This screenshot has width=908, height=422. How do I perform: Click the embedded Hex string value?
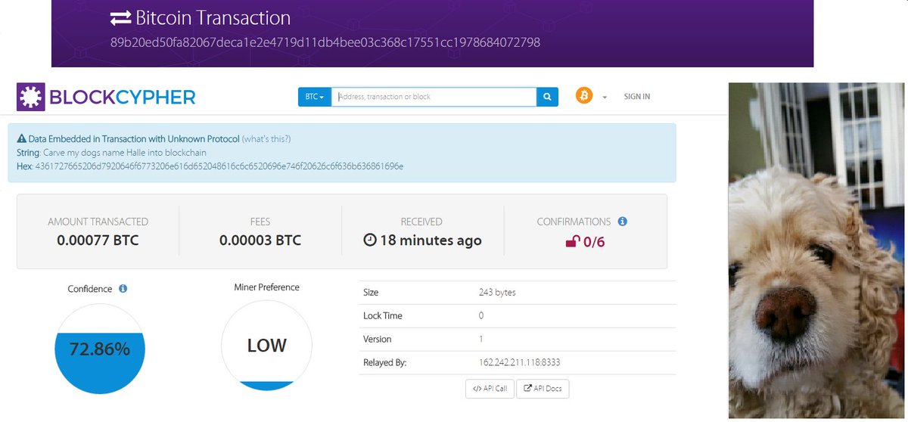[219, 166]
